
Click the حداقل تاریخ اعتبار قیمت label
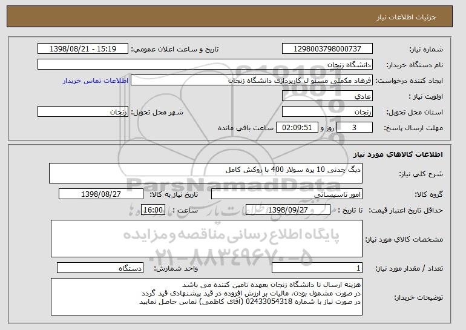coord(405,210)
